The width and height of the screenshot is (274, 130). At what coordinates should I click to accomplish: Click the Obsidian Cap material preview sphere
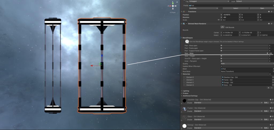point(184,101)
